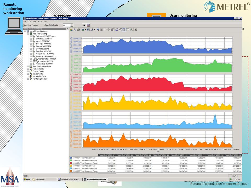
Task: Collapse the Real Time Charting tree node
Action: pos(28,34)
